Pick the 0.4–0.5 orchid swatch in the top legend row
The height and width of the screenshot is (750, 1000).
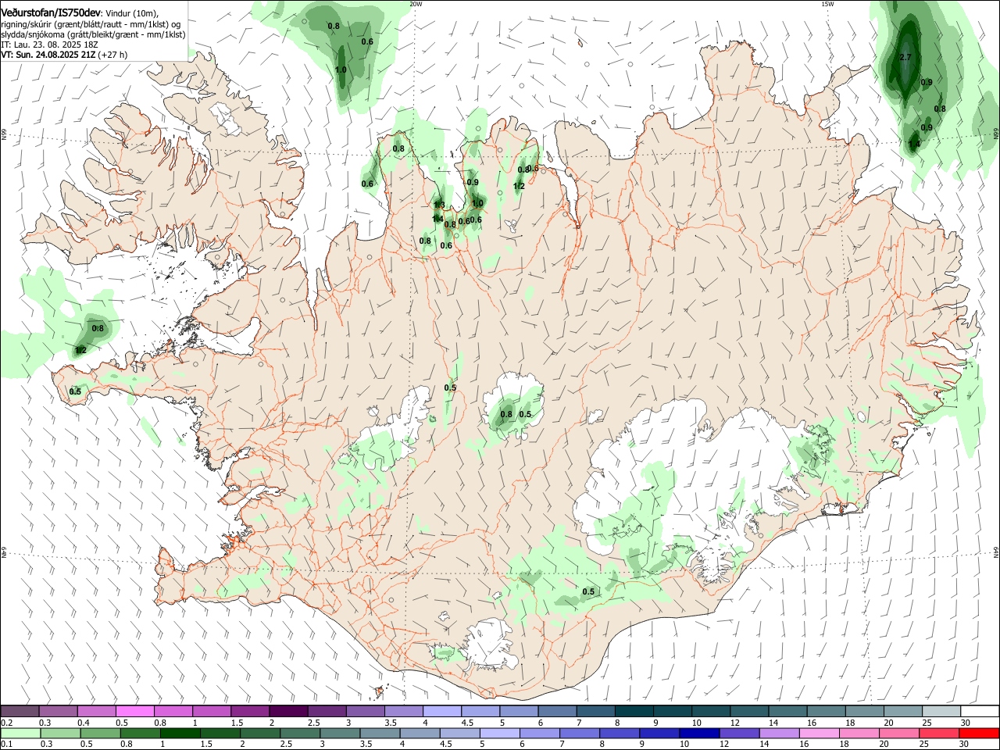point(97,712)
